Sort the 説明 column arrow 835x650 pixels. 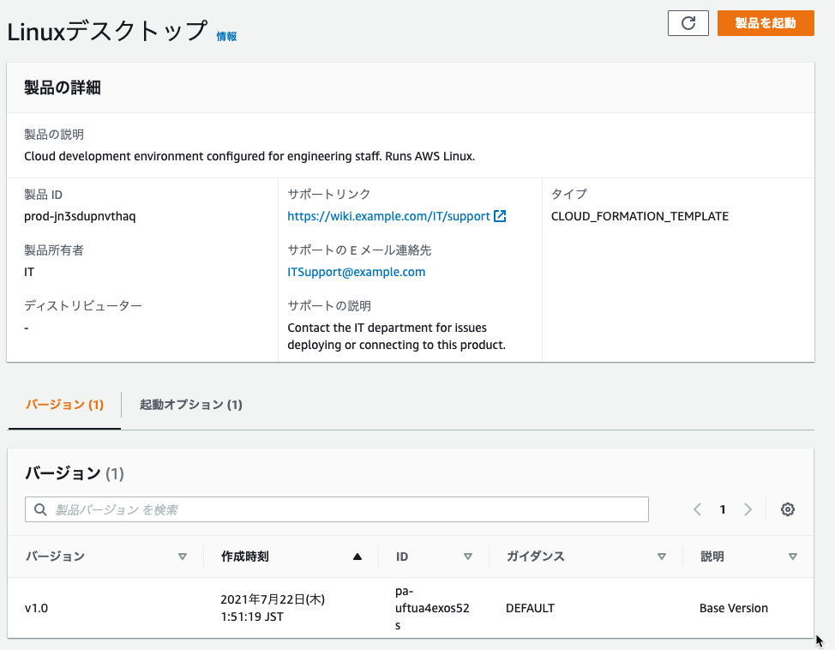point(792,557)
